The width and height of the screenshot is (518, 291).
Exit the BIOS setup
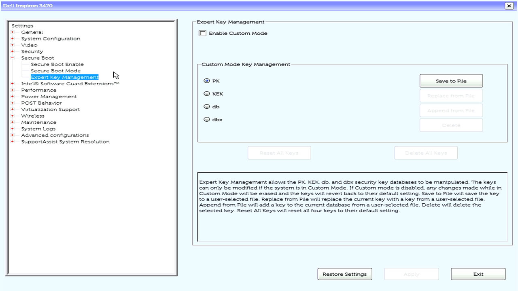click(x=478, y=274)
